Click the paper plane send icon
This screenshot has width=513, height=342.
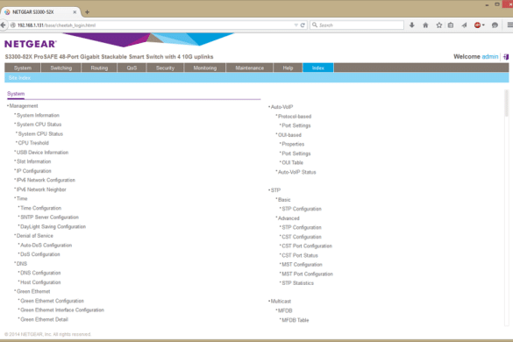(x=464, y=25)
